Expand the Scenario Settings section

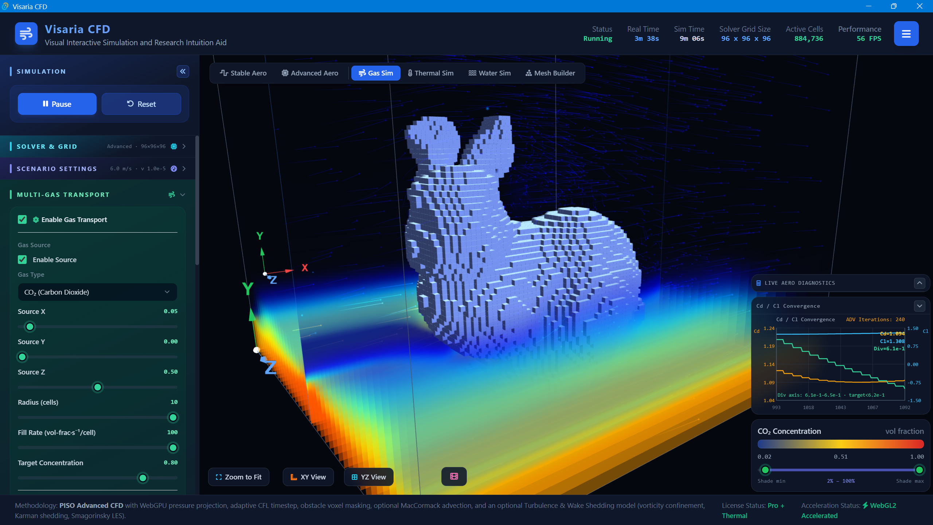[184, 168]
